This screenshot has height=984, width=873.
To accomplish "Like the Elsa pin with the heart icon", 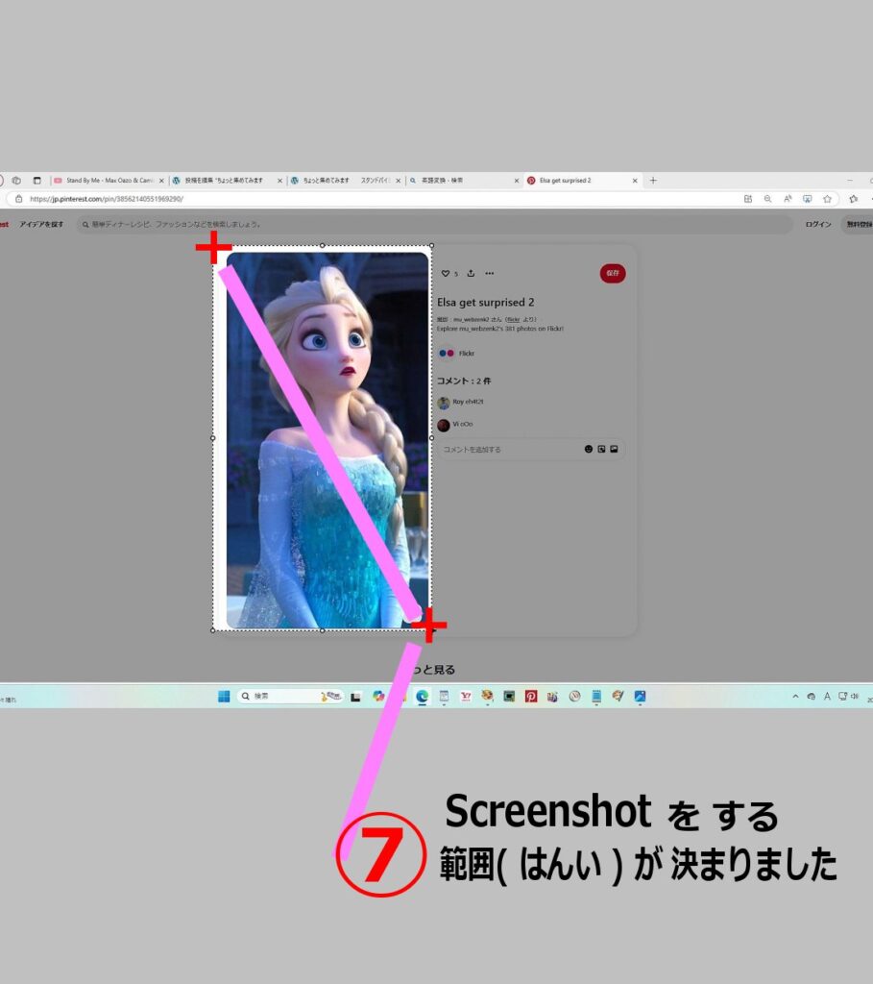I will click(x=446, y=274).
